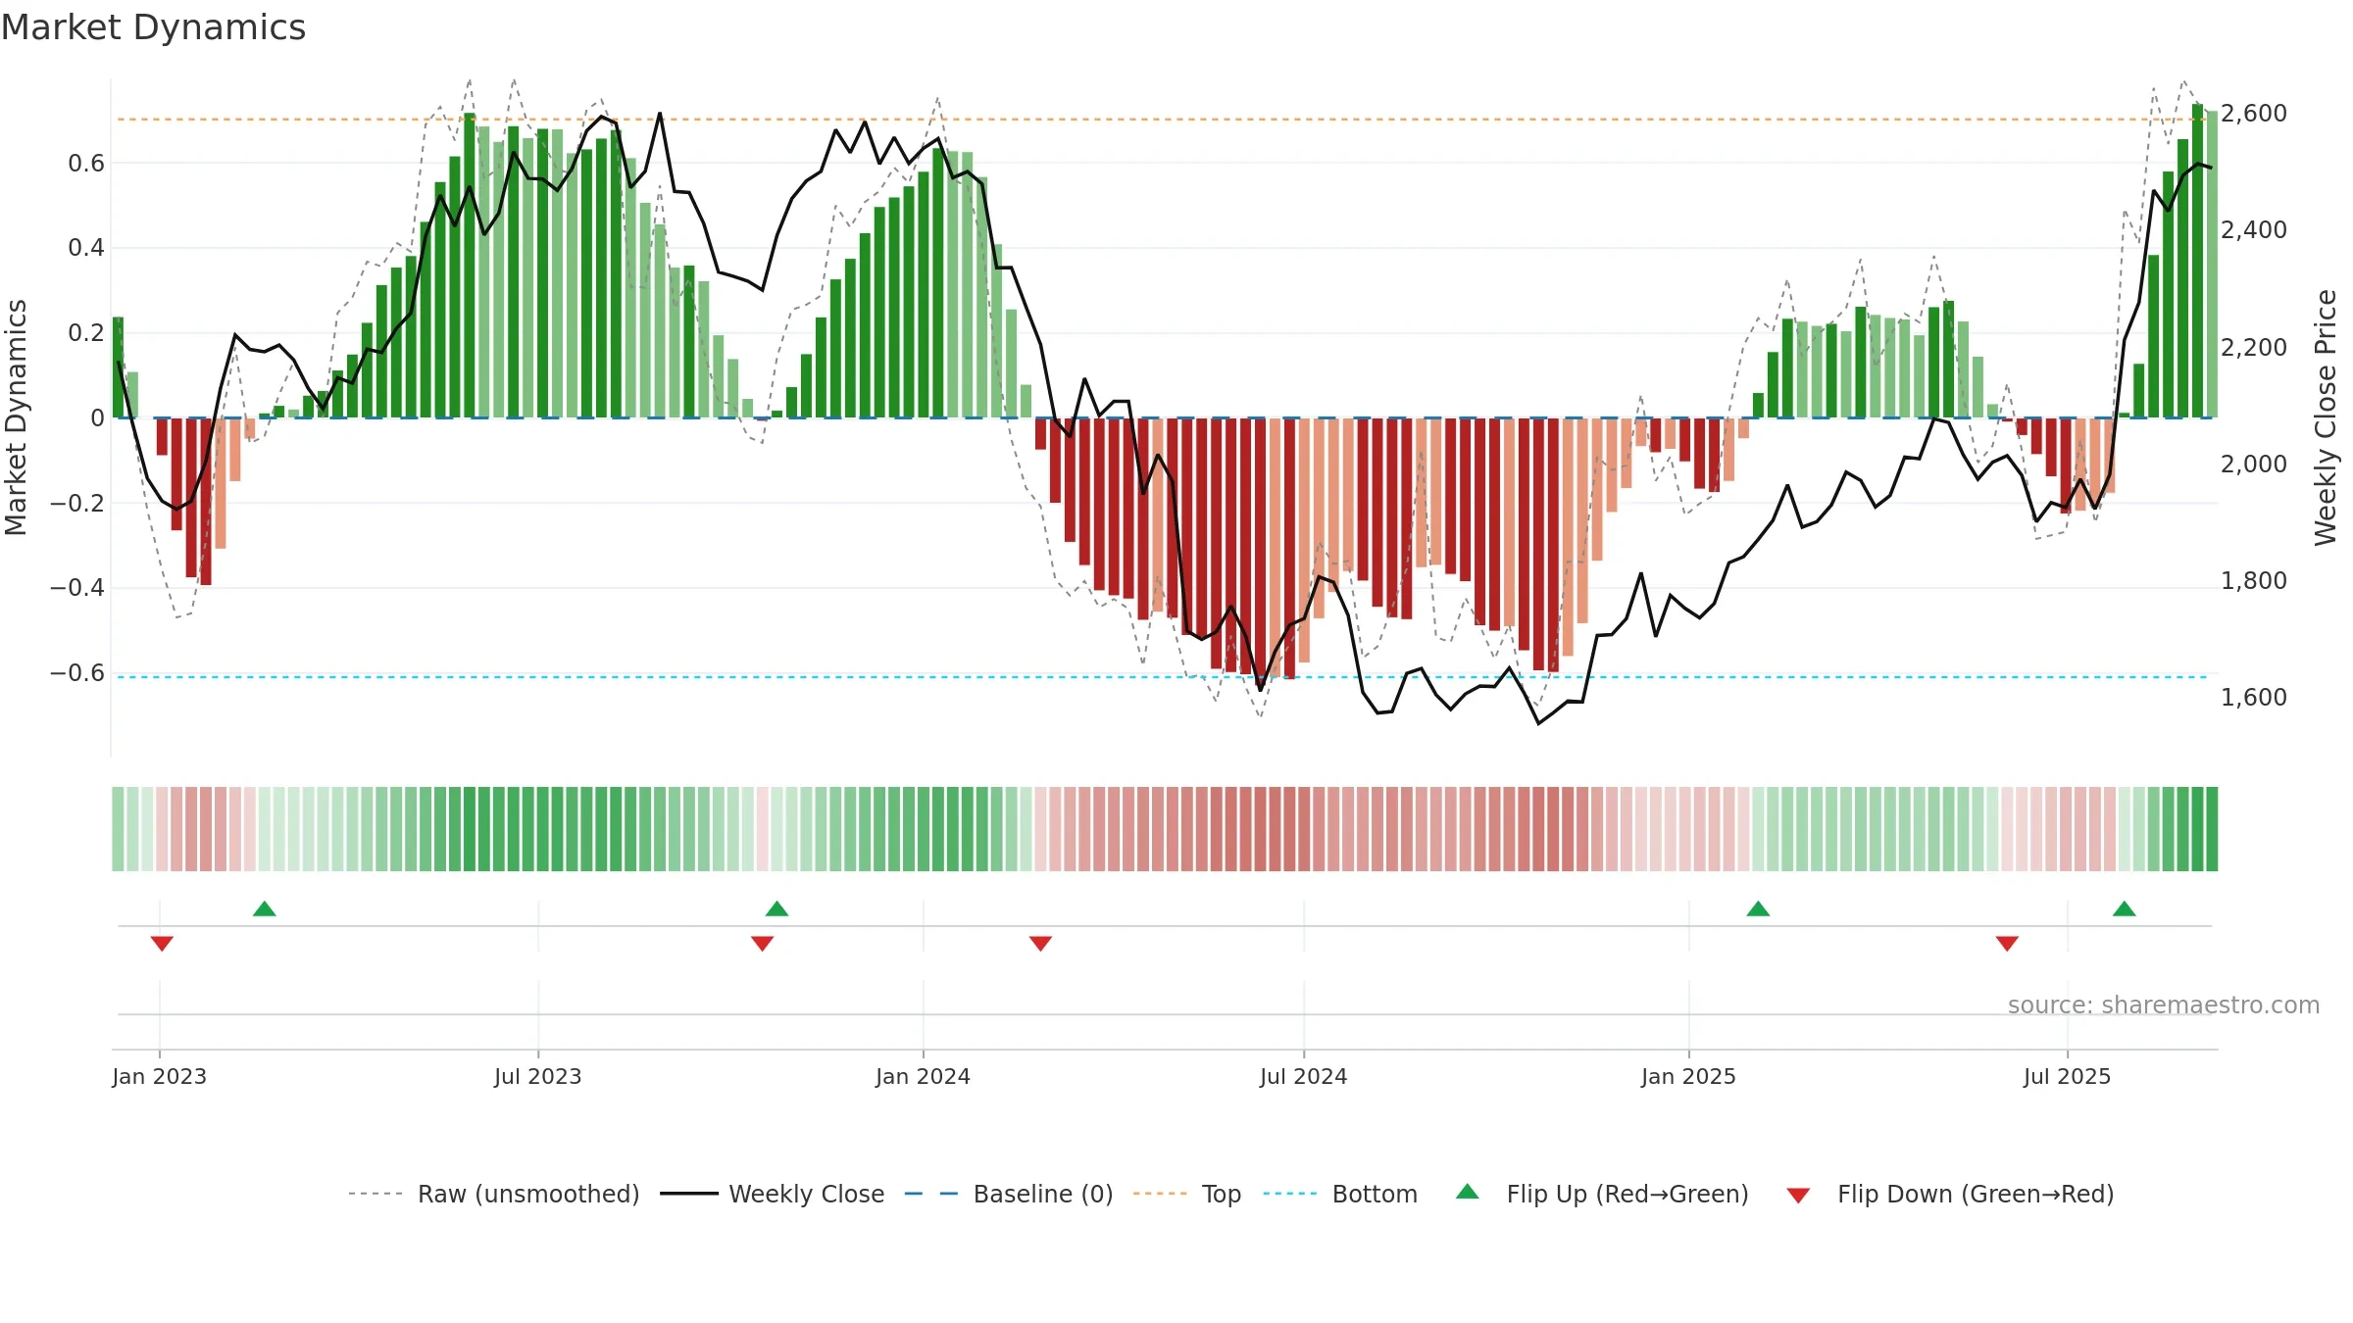Click flip-up marker after Jul 2025
The width and height of the screenshot is (2353, 1323).
(2125, 908)
